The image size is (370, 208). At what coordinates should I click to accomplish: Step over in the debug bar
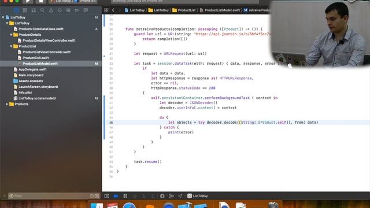(135, 196)
